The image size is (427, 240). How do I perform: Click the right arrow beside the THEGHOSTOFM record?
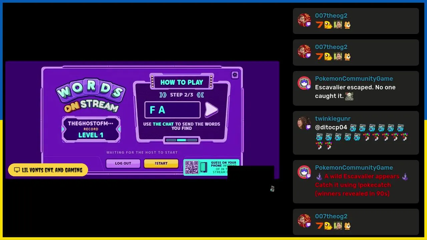tap(118, 129)
